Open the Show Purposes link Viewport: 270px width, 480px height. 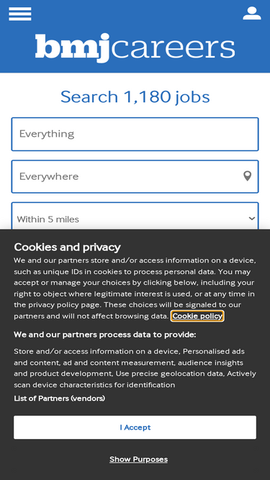(x=138, y=459)
